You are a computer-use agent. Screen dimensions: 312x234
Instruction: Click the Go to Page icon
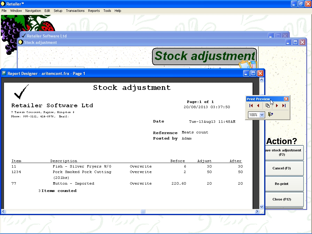[267, 106]
